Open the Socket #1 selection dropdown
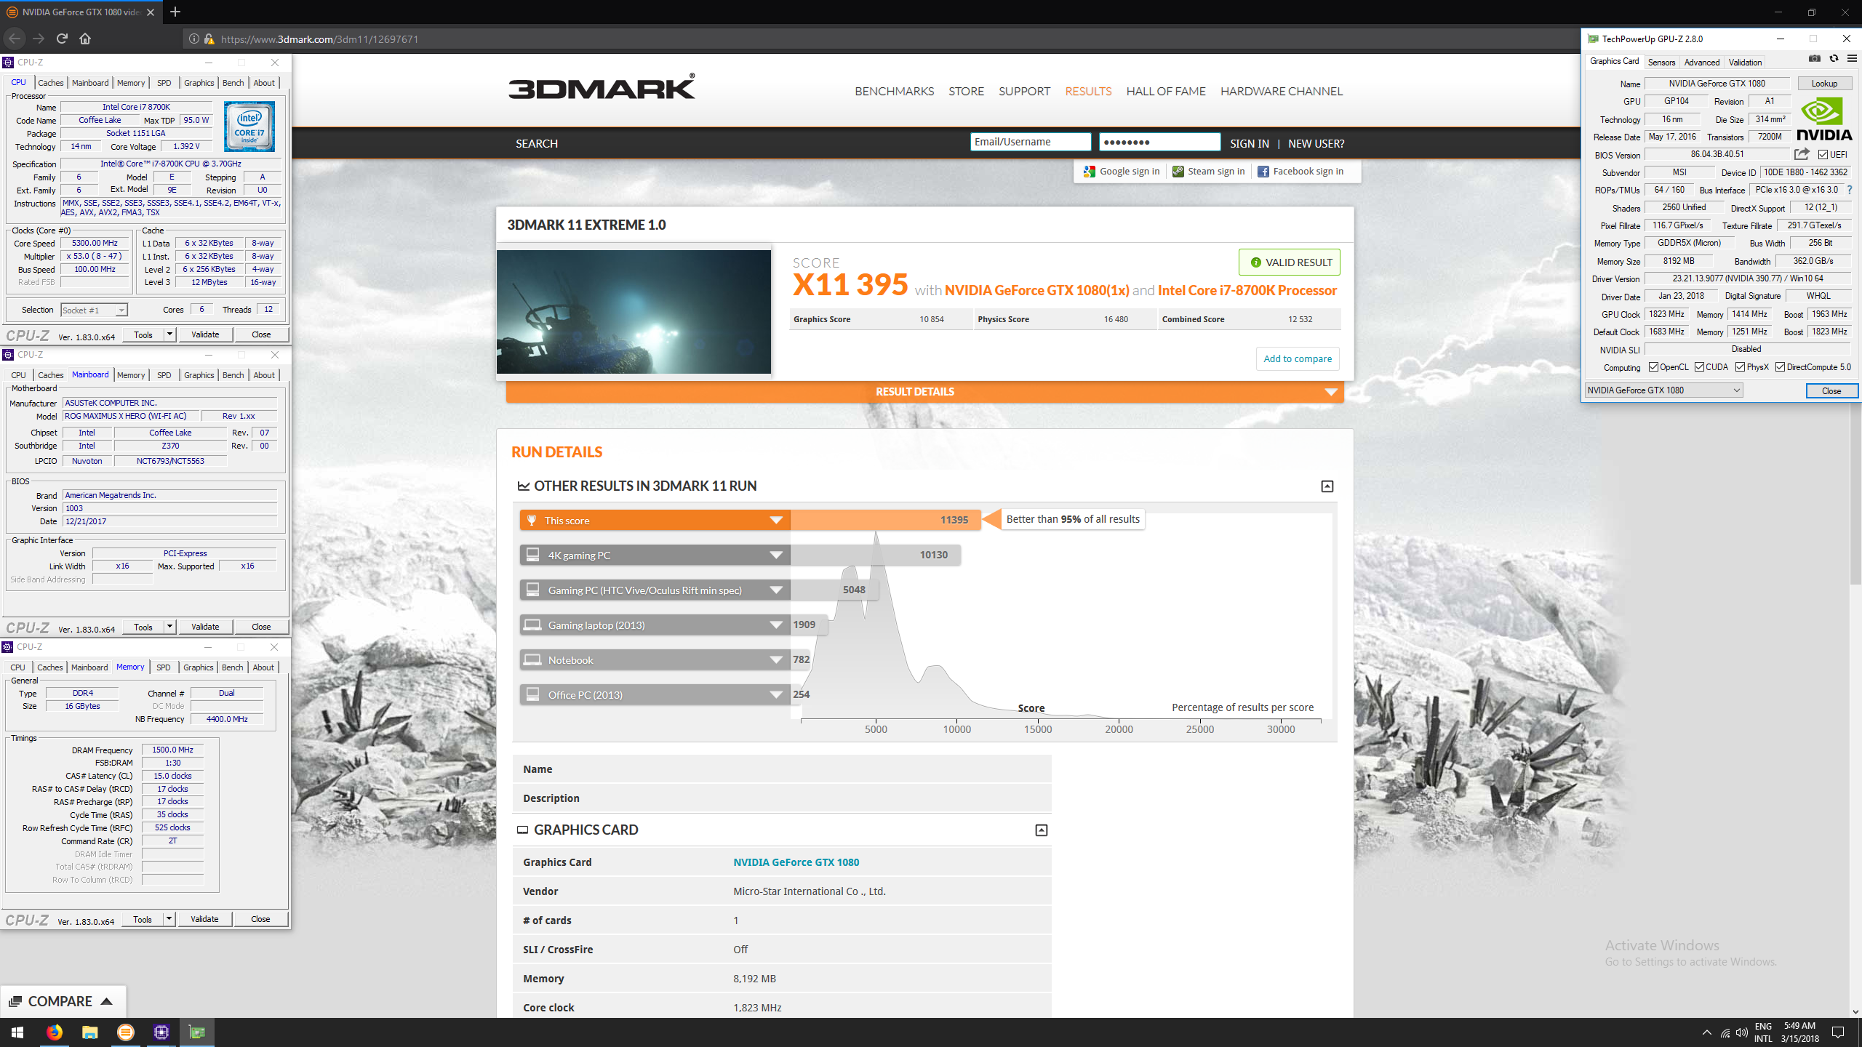The width and height of the screenshot is (1862, 1047). coord(94,310)
